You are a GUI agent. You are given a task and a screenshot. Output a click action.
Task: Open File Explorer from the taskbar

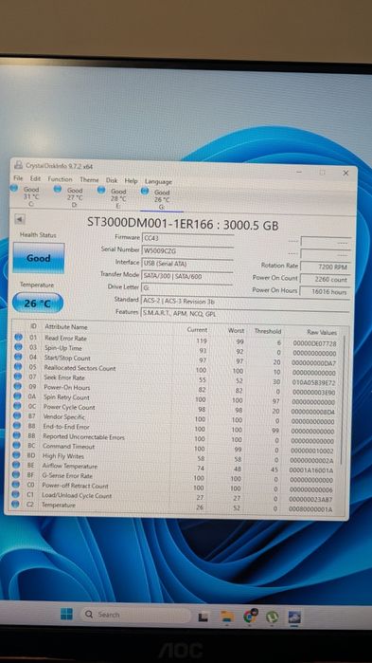(227, 617)
